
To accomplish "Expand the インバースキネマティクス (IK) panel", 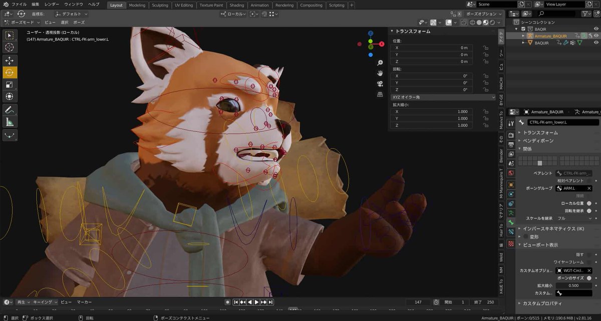I will point(553,228).
